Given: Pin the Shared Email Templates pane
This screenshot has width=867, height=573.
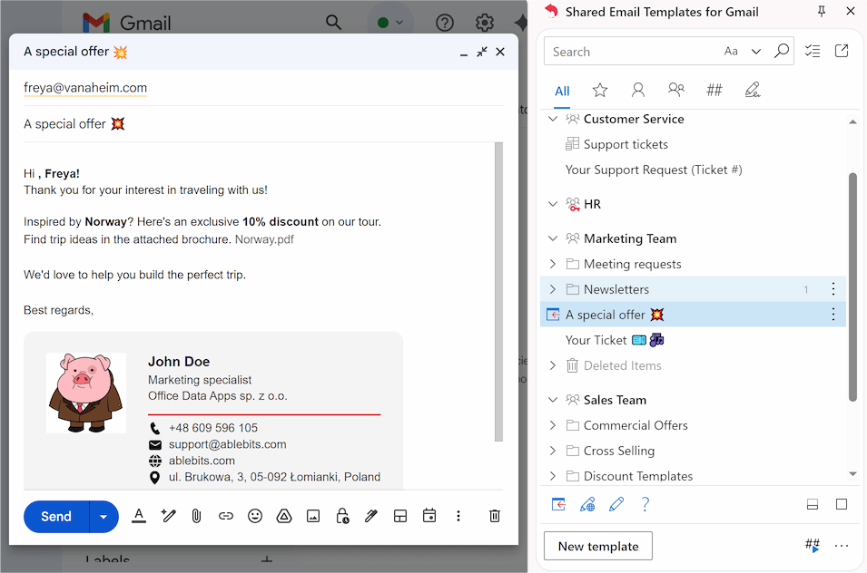Looking at the screenshot, I should (822, 12).
